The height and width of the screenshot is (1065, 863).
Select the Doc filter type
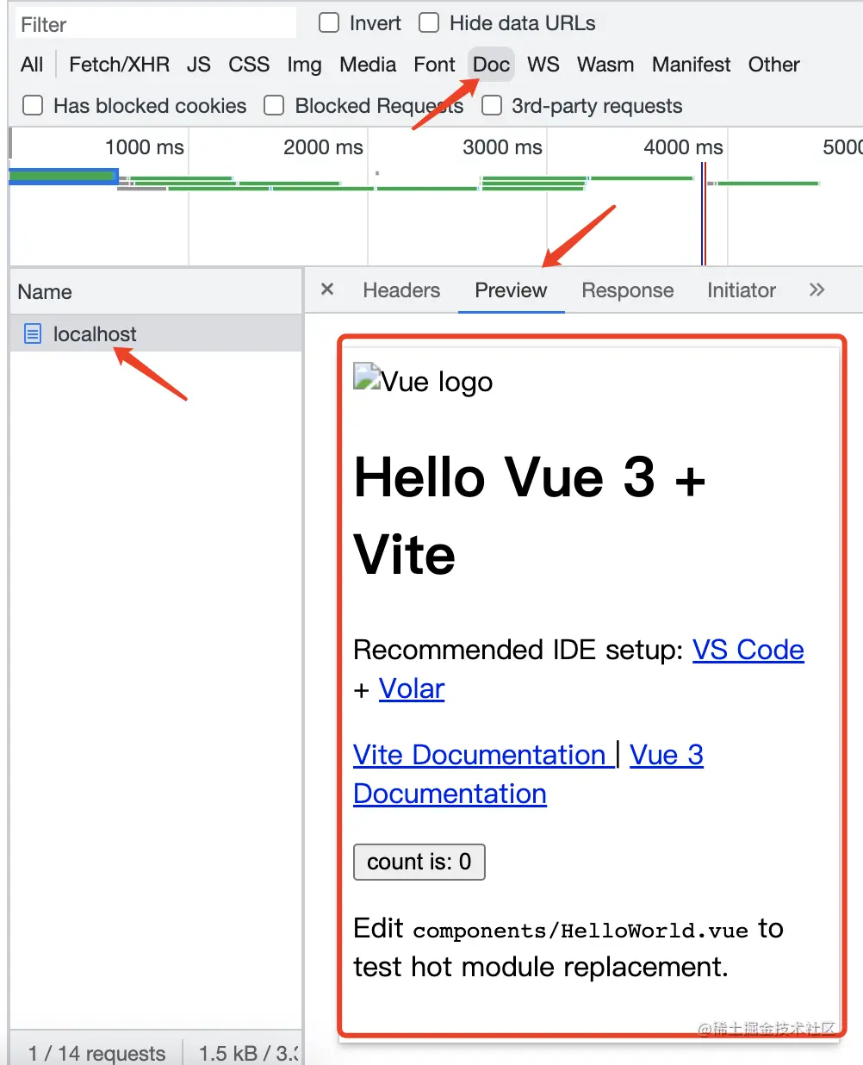(491, 65)
